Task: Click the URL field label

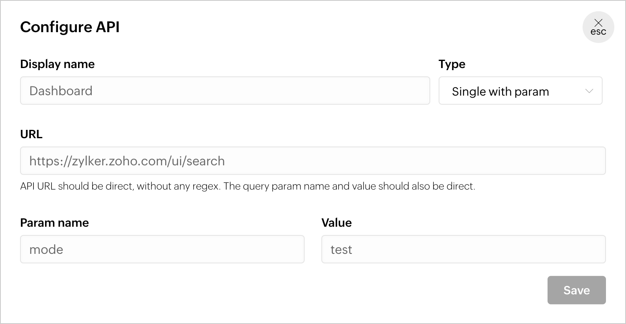Action: pyautogui.click(x=31, y=134)
